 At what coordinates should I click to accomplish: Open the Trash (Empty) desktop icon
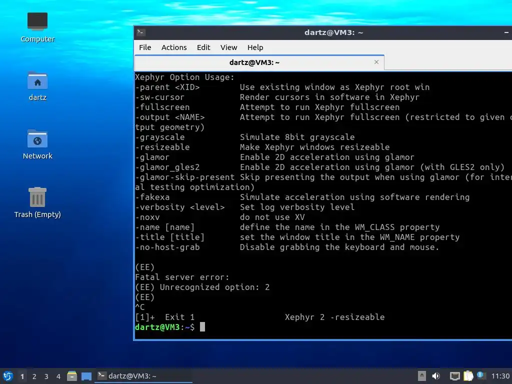pyautogui.click(x=37, y=203)
